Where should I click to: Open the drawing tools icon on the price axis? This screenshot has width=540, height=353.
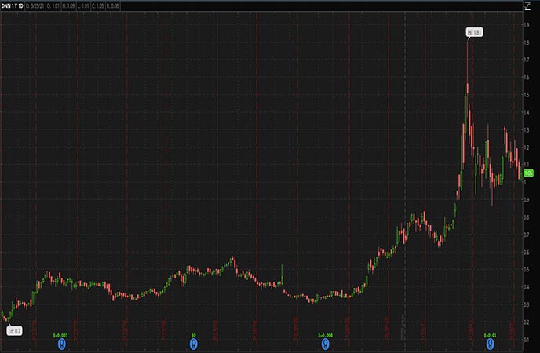[527, 5]
